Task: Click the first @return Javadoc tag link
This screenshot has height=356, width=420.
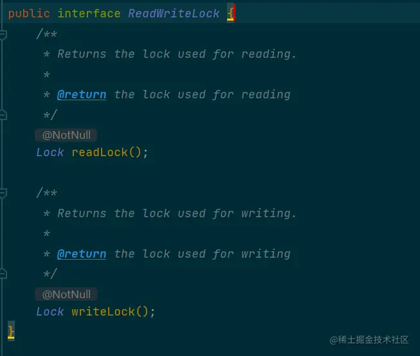Action: pyautogui.click(x=82, y=94)
